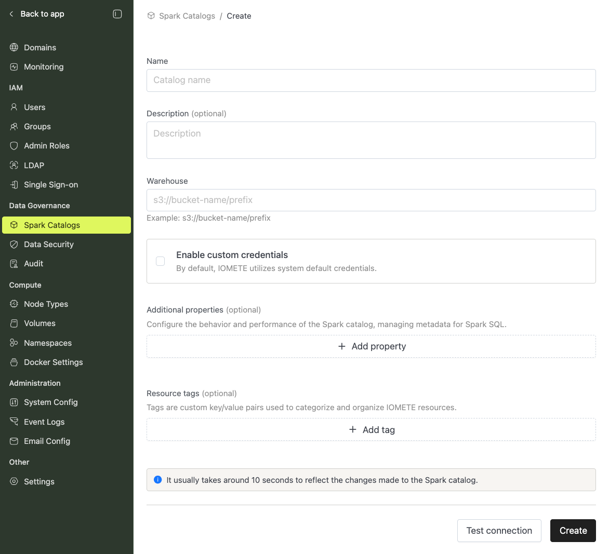609x554 pixels.
Task: Run Test connection
Action: point(499,530)
